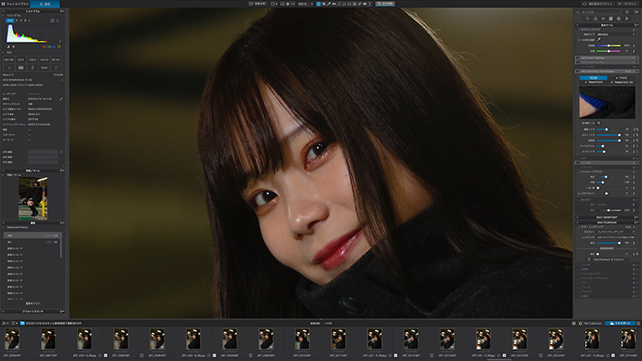Image resolution: width=642 pixels, height=361 pixels.
Task: Click the 1:1 zoom icon in top toolbar
Action: coord(293,4)
